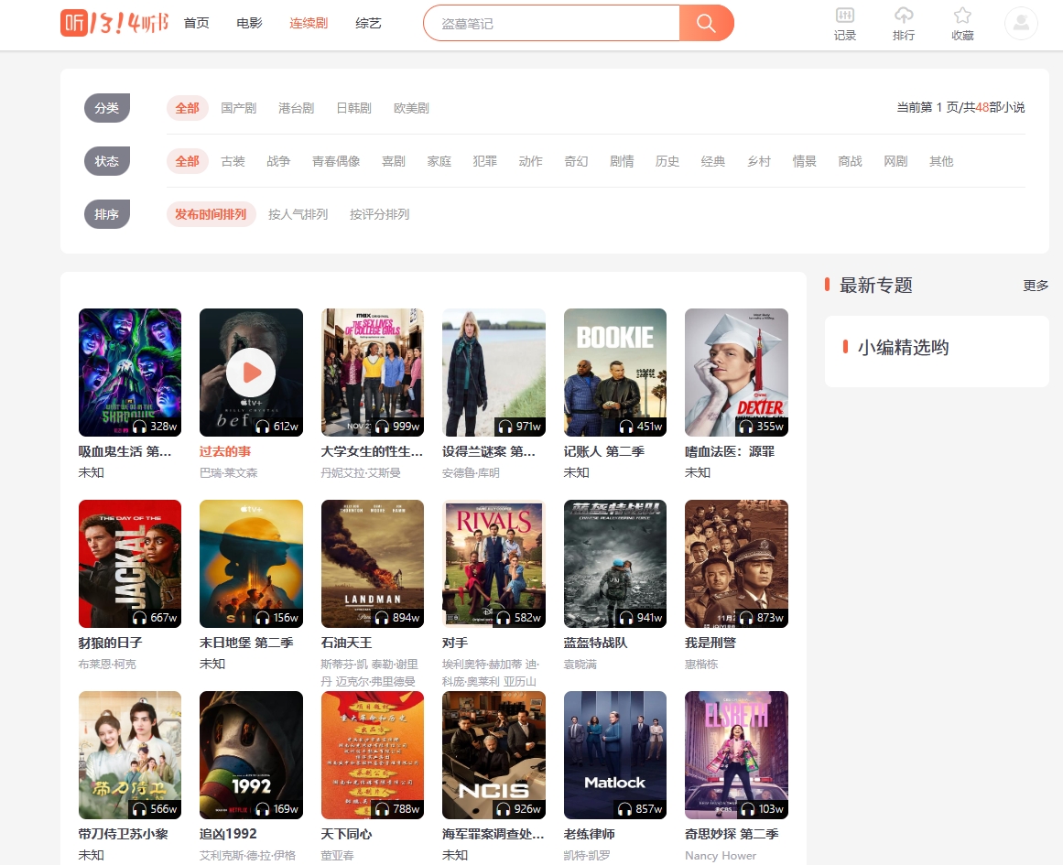
Task: Open the BOOKIE 记账人 poster
Action: (615, 373)
